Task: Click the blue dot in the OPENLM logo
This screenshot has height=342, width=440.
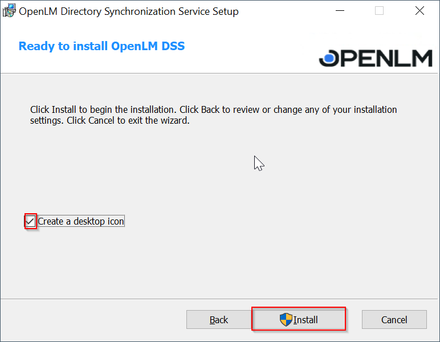Action: click(x=329, y=58)
